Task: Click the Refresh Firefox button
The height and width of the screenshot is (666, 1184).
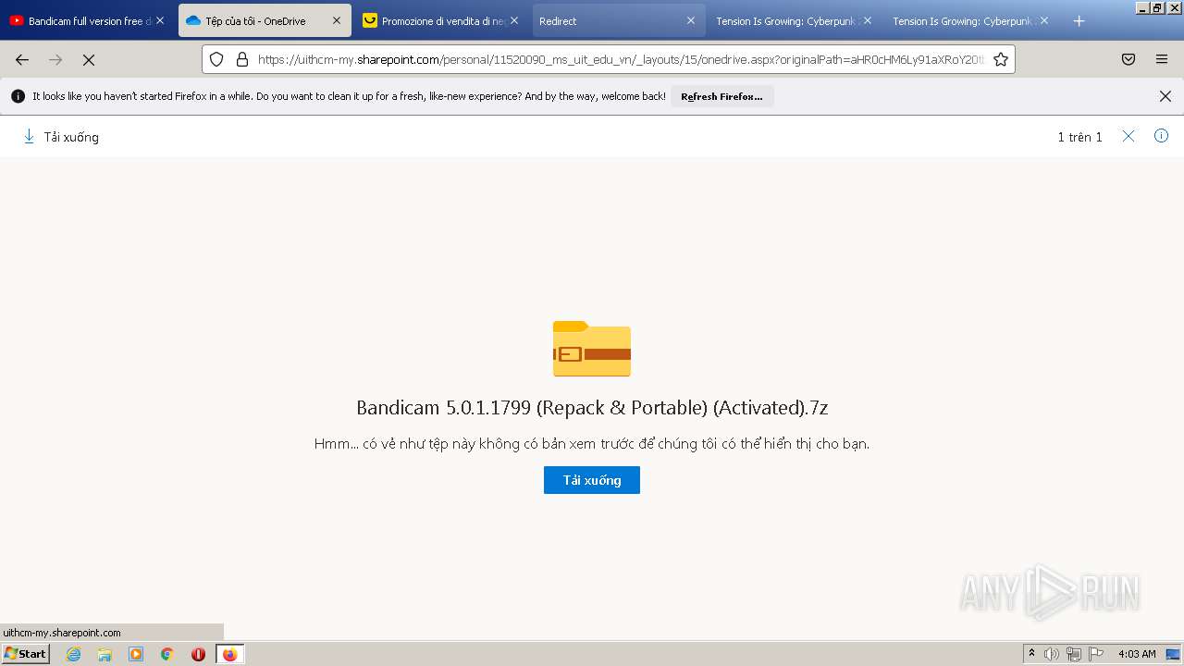Action: coord(721,96)
